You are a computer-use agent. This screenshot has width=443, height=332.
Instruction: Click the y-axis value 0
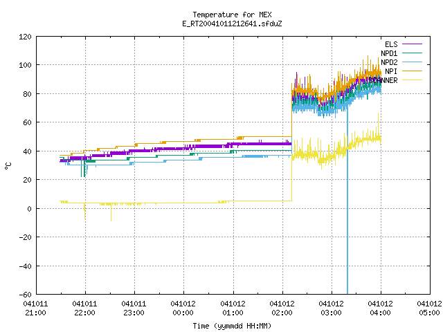click(29, 209)
